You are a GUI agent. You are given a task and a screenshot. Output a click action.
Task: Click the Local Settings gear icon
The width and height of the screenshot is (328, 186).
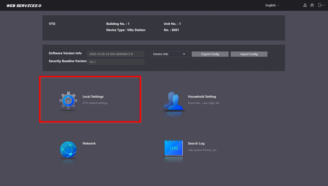tap(68, 101)
